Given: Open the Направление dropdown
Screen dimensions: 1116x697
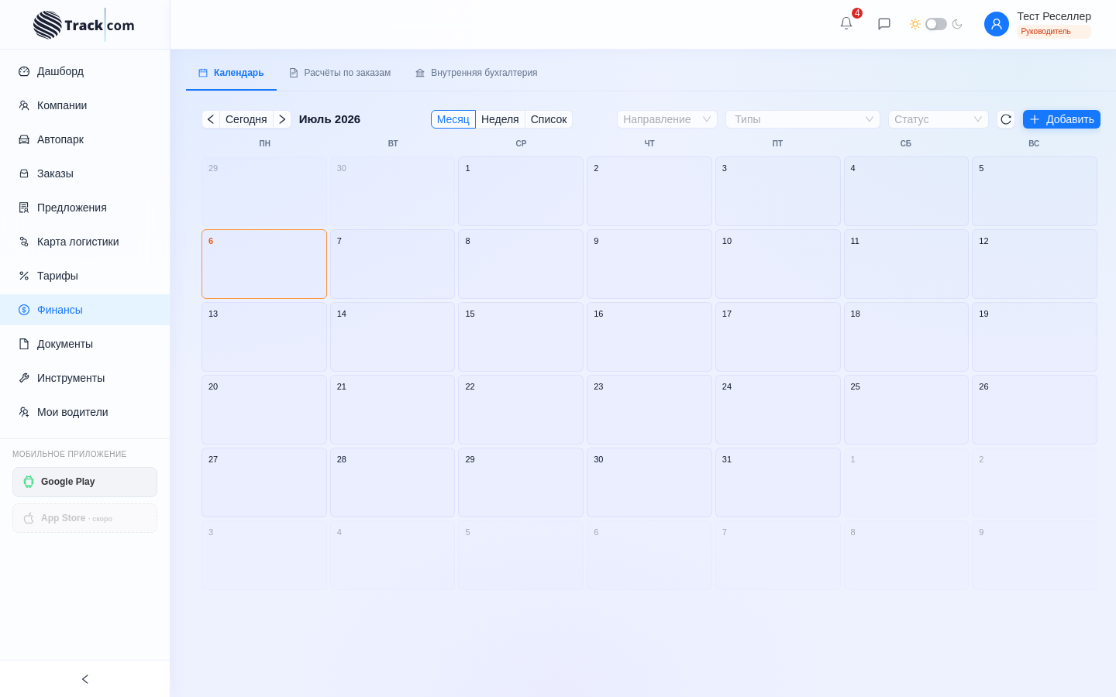Looking at the screenshot, I should coord(667,119).
